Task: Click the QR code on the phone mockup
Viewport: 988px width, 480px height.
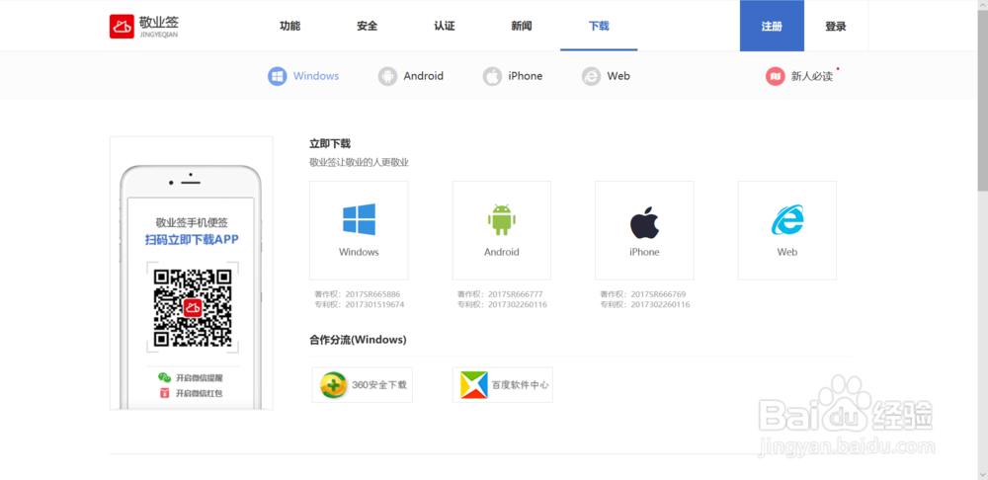Action: [193, 308]
